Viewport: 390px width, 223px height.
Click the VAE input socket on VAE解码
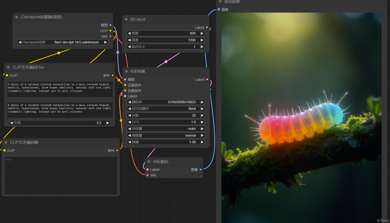coord(147,175)
